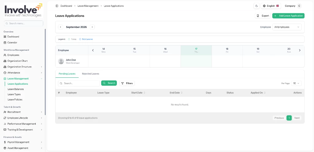Click the Dashboard breadcrumb link
This screenshot has width=314, height=152.
[x=66, y=6]
